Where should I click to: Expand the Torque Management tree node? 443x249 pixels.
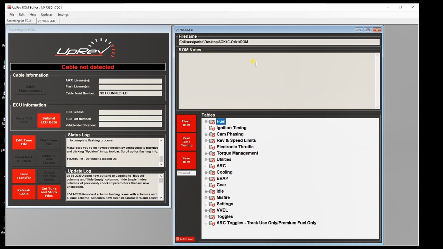[206, 153]
